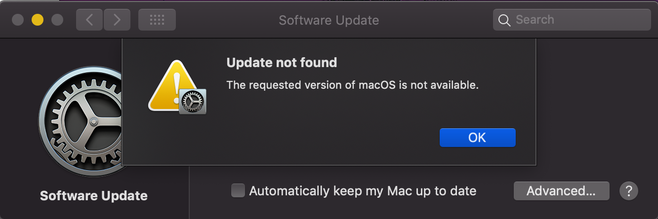This screenshot has width=658, height=219.
Task: Go forward using the right chevron button
Action: (x=117, y=20)
